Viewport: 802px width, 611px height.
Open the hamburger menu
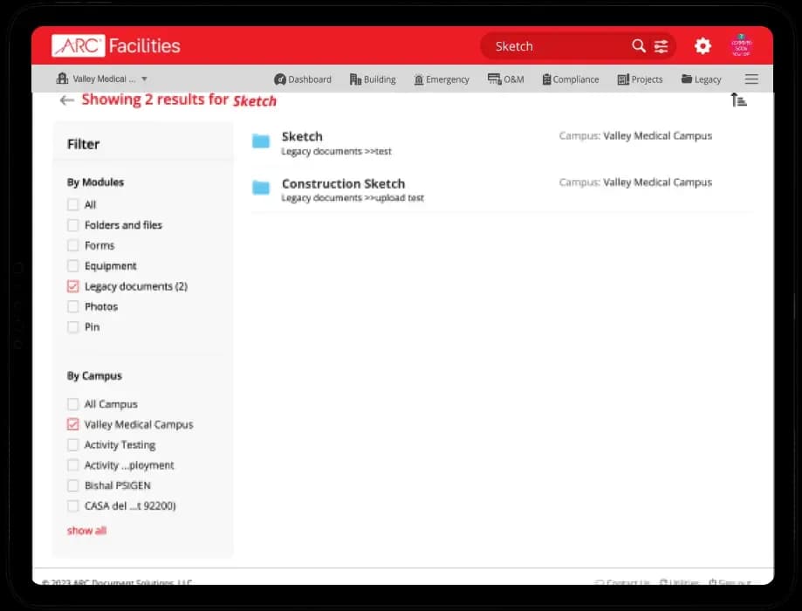click(751, 78)
